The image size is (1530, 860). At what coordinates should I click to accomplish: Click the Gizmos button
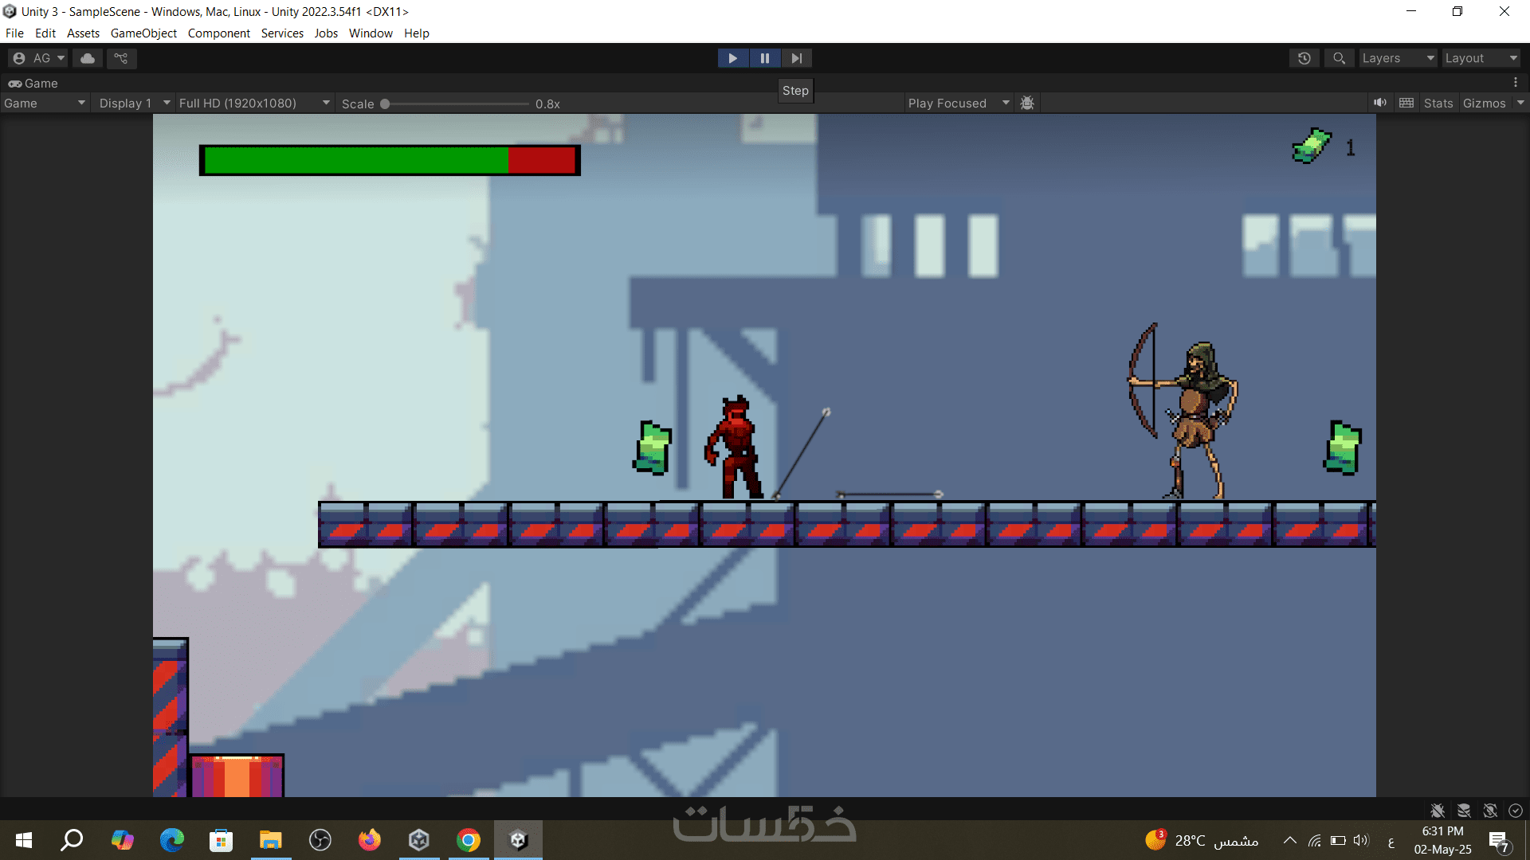pyautogui.click(x=1484, y=103)
